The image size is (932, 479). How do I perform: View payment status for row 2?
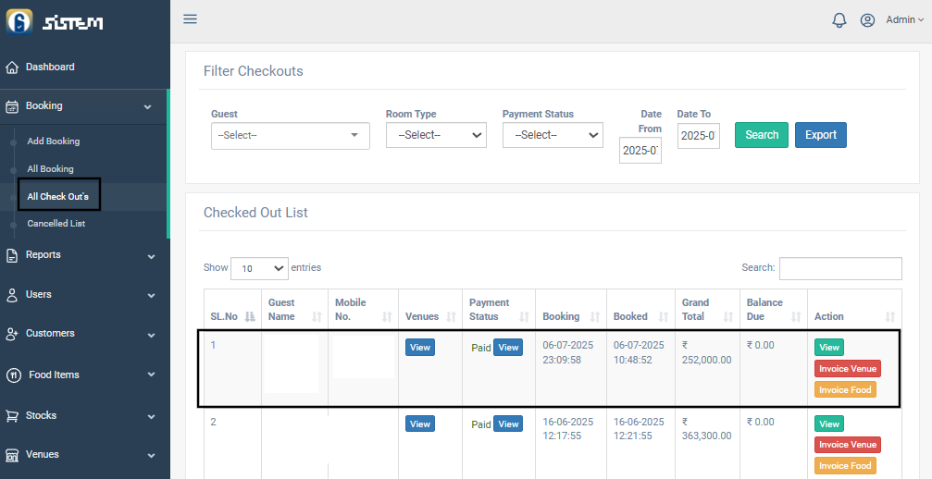[x=508, y=424]
